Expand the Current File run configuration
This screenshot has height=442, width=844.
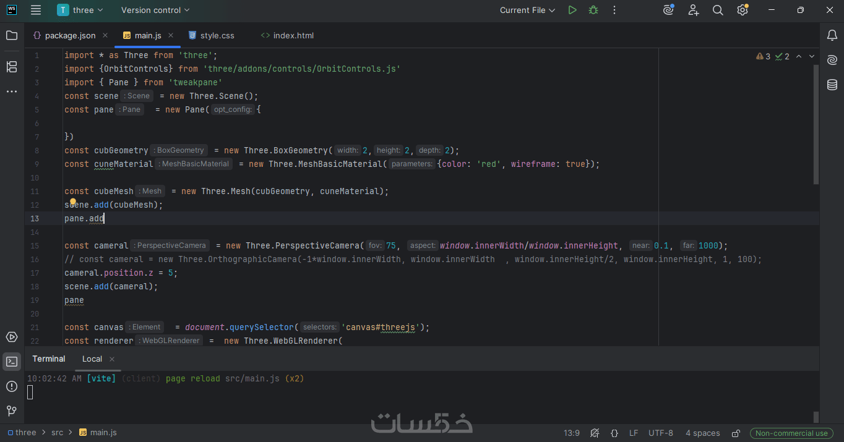(528, 10)
